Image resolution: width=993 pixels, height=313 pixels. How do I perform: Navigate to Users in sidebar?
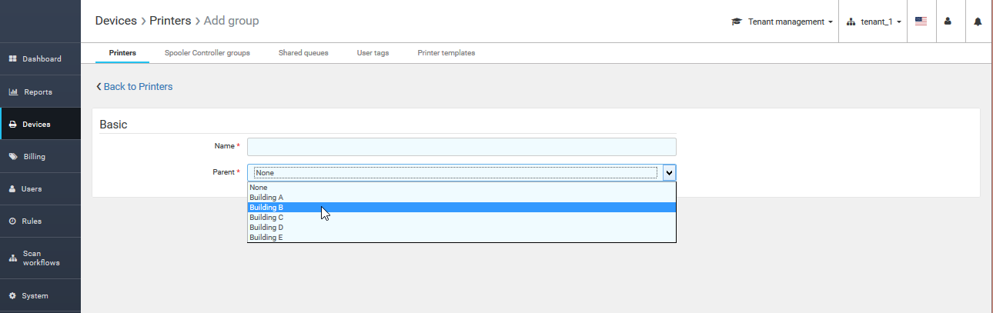point(32,188)
